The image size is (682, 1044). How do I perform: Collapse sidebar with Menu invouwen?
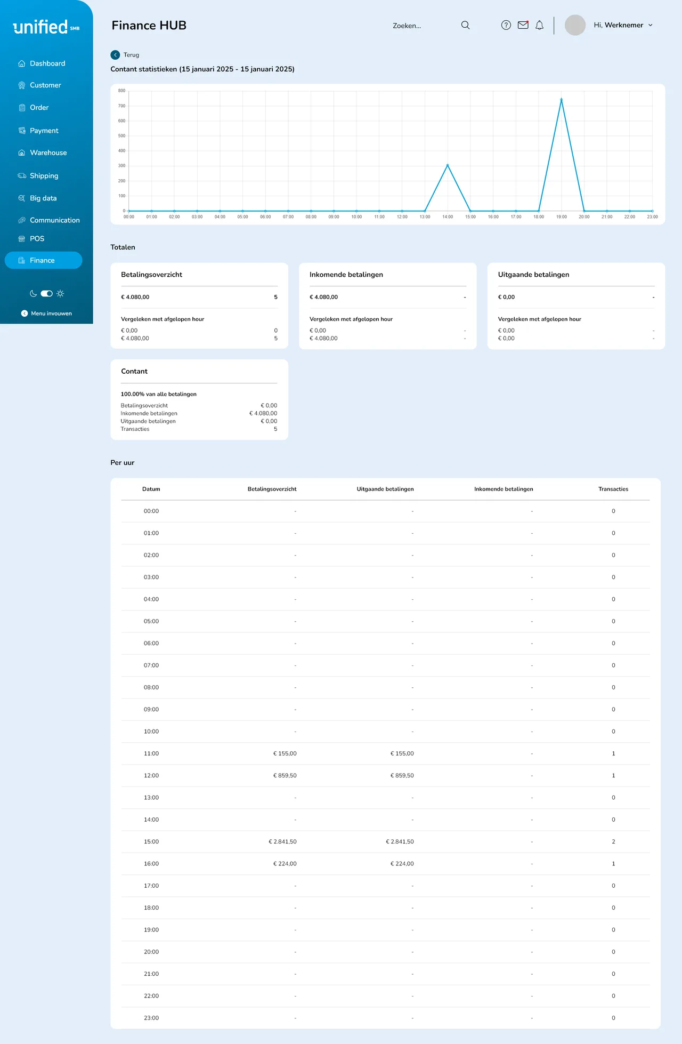(46, 314)
